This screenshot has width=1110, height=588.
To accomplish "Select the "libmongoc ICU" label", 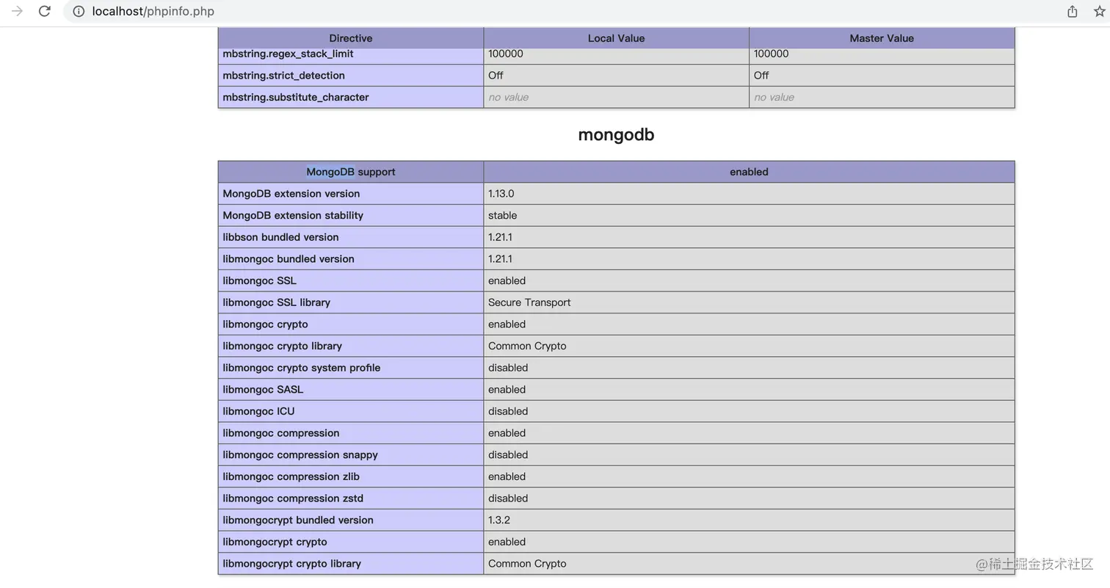I will point(258,411).
